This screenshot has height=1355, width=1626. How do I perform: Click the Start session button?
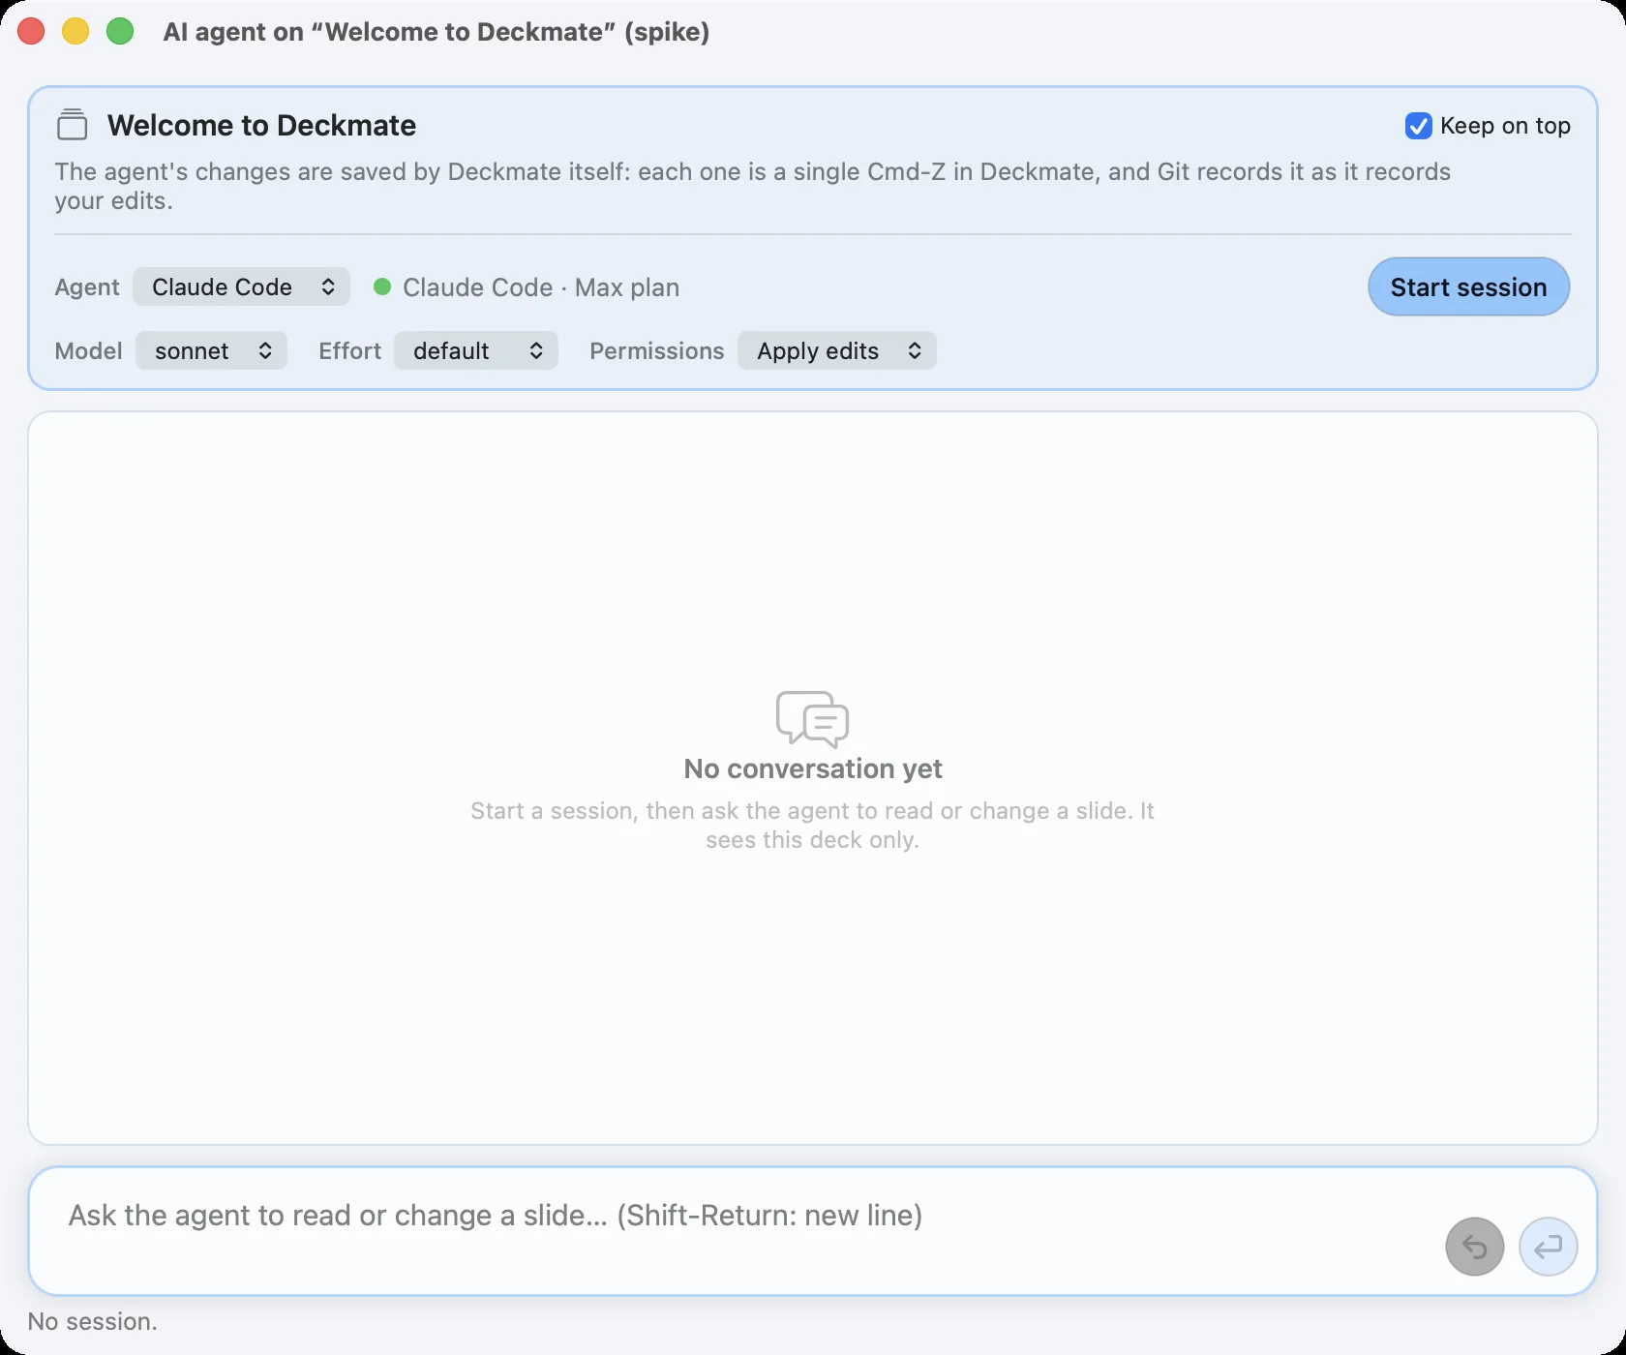[x=1468, y=286]
